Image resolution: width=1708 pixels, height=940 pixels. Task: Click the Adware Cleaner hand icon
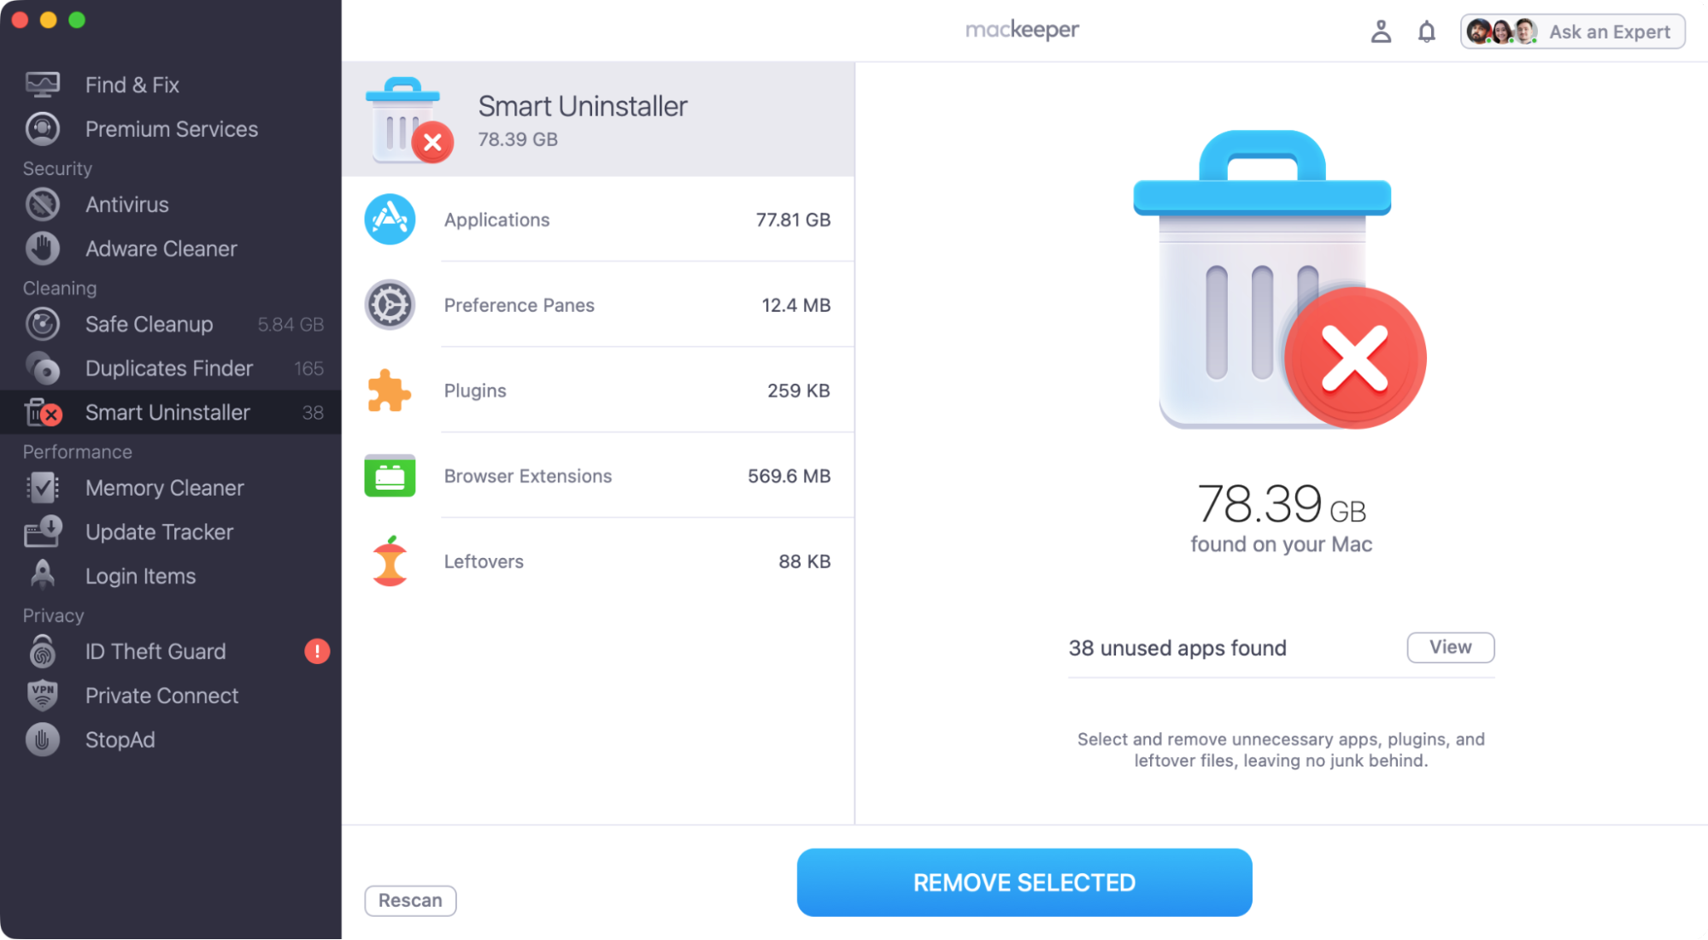coord(43,249)
